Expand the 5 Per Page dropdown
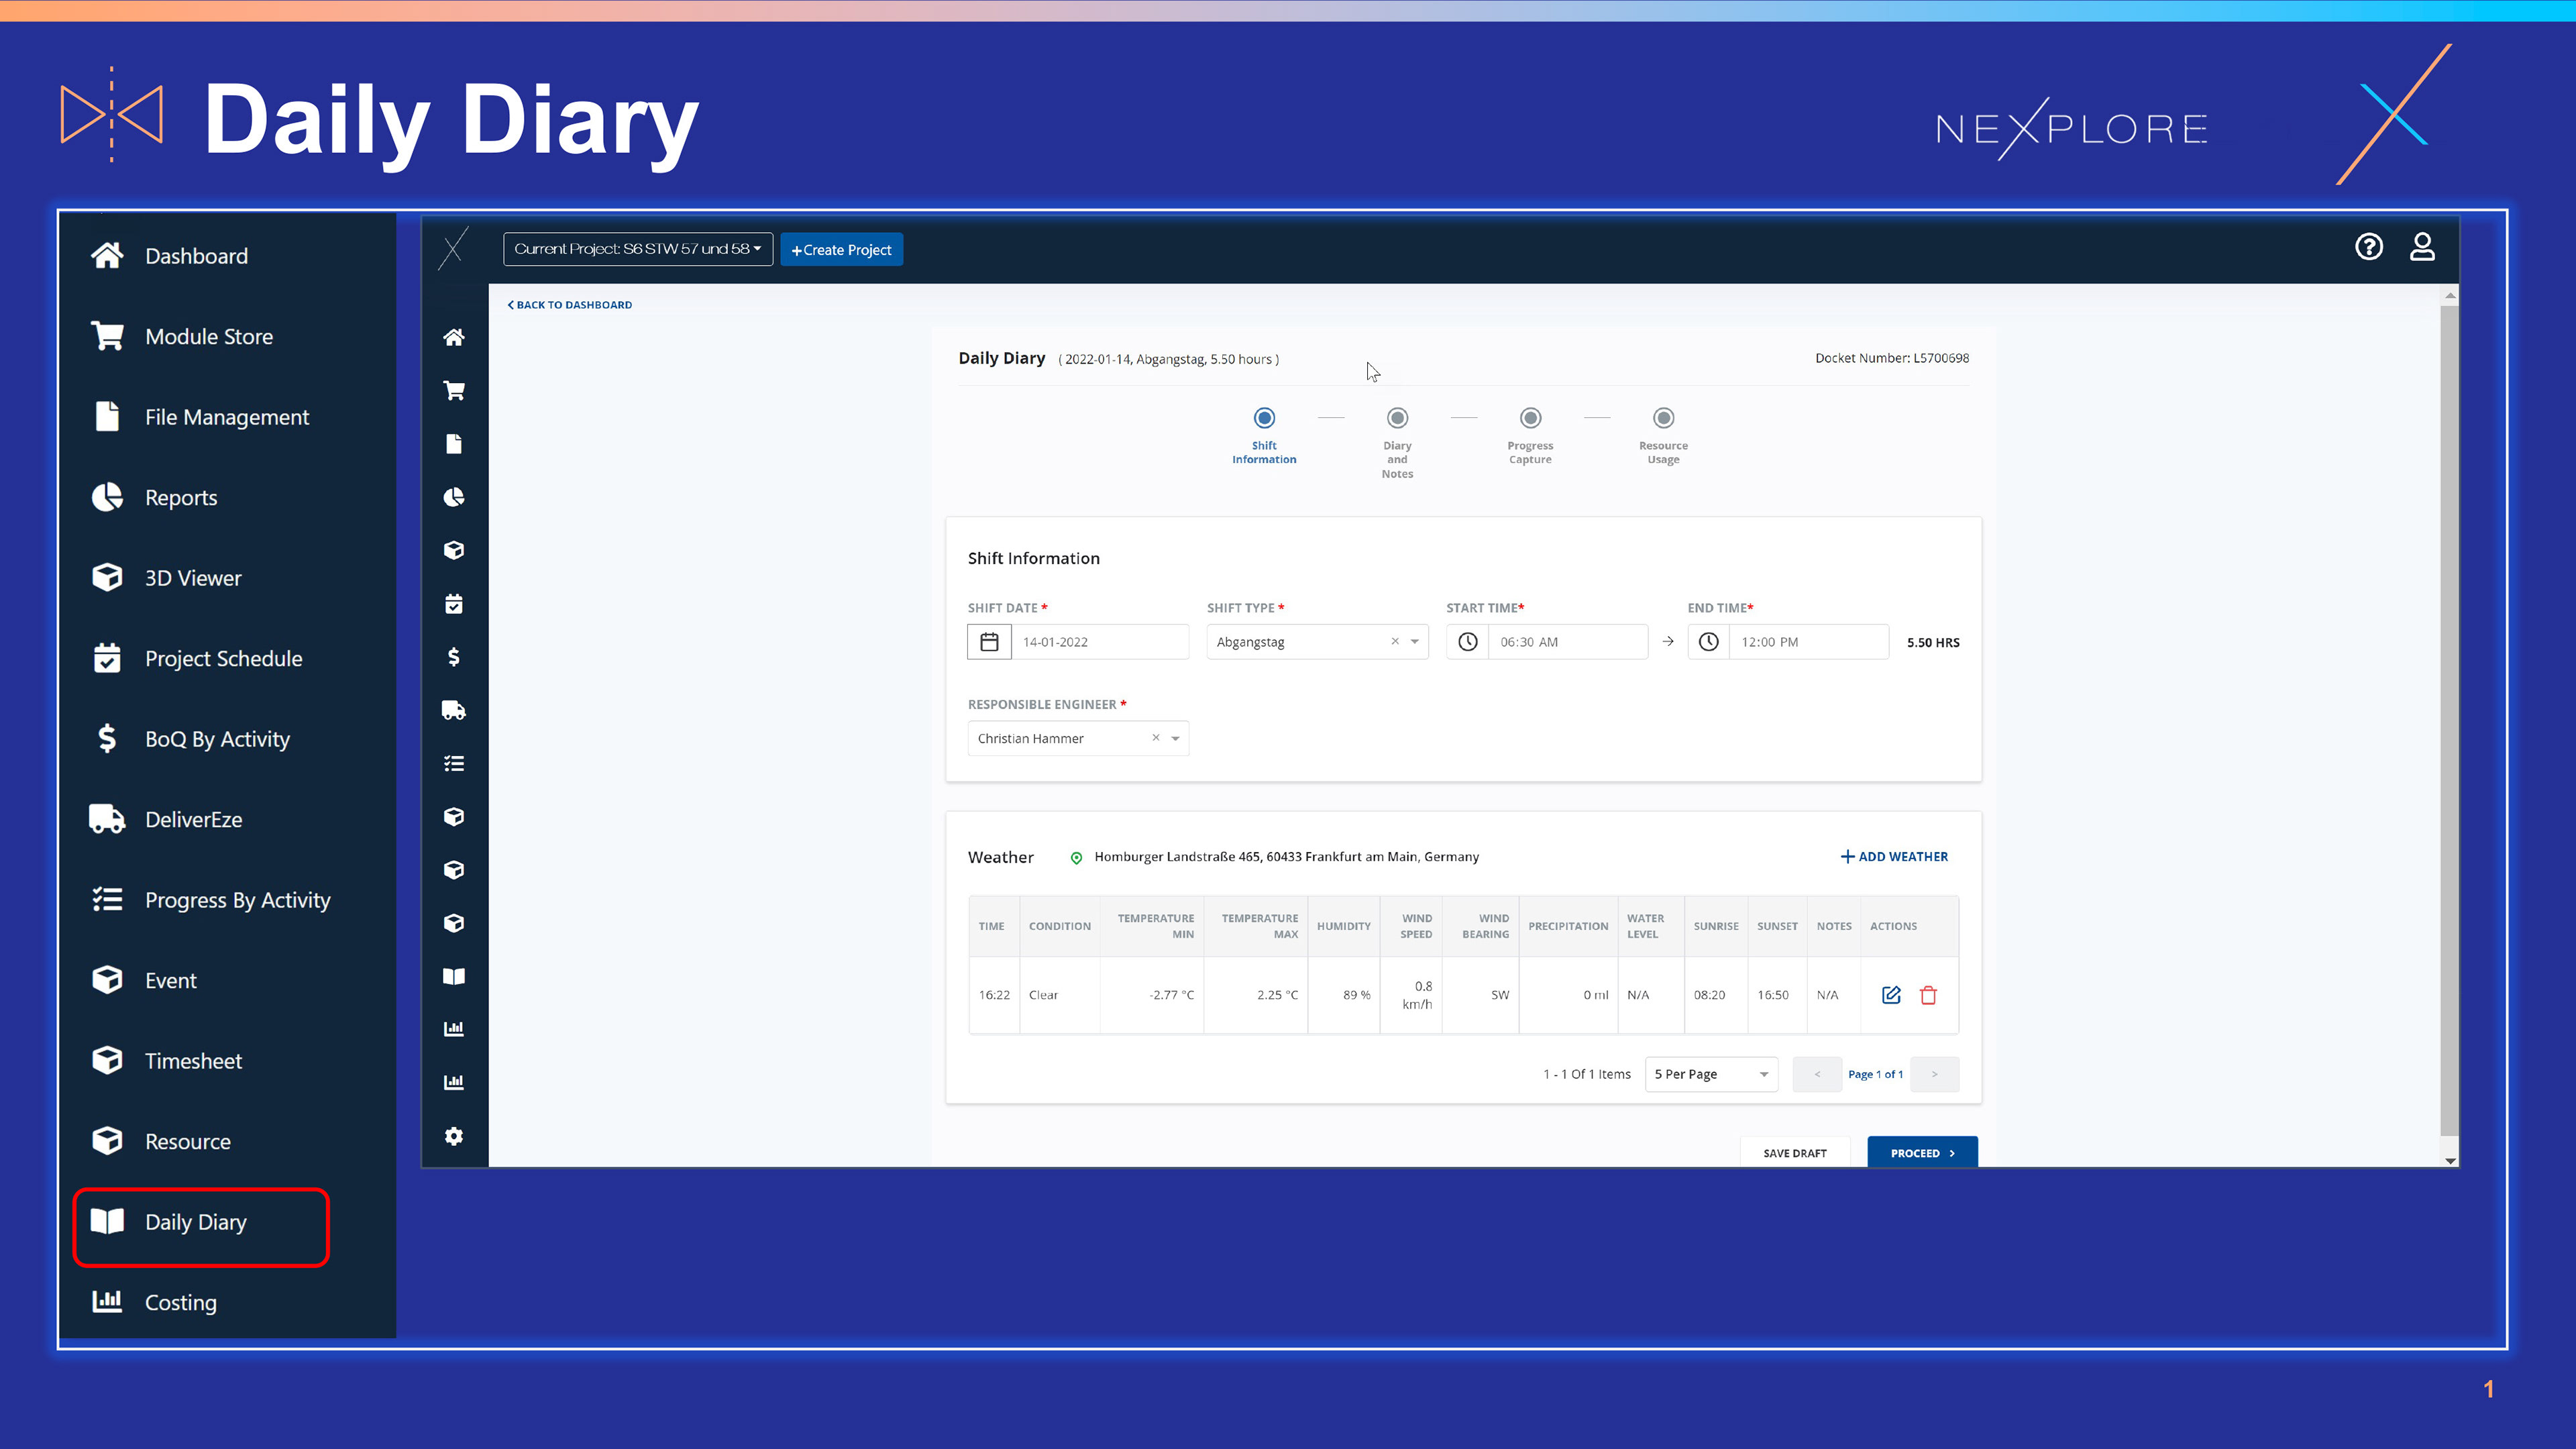This screenshot has width=2576, height=1449. click(x=1711, y=1074)
